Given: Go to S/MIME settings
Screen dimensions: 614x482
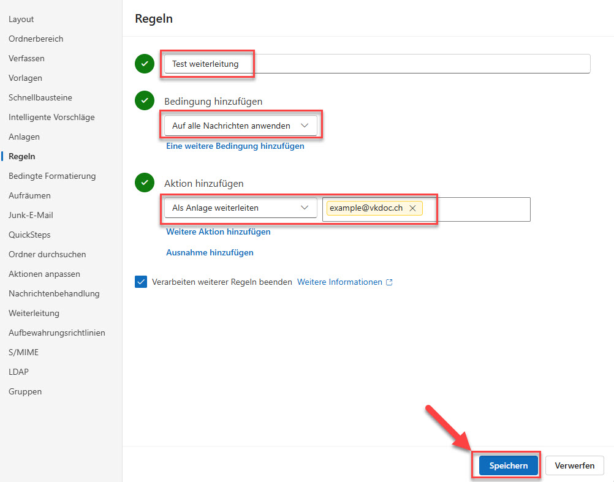Looking at the screenshot, I should [x=23, y=352].
